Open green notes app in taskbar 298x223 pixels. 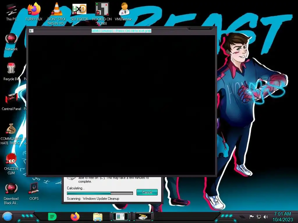click(x=52, y=217)
